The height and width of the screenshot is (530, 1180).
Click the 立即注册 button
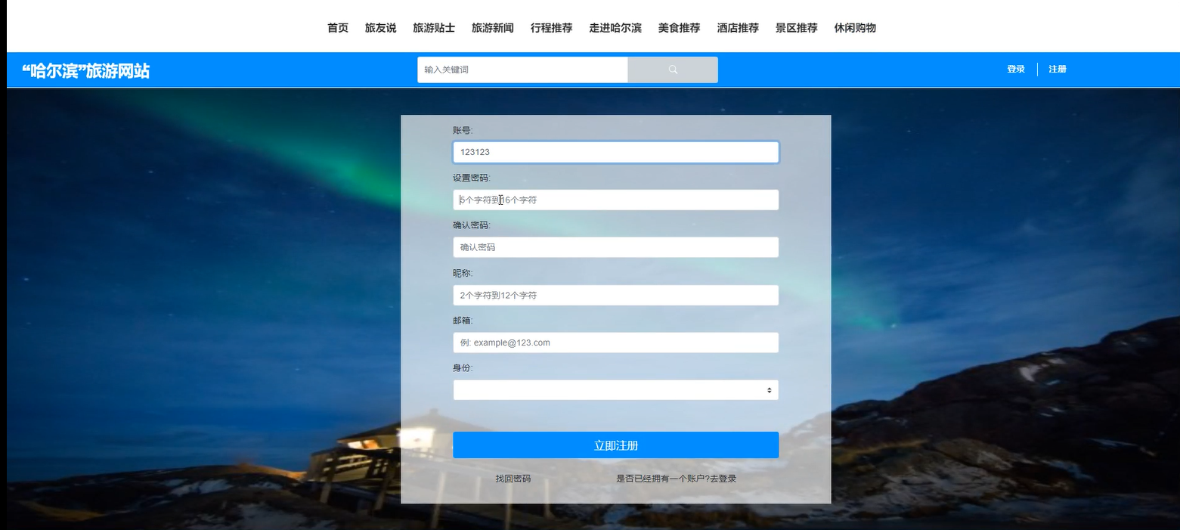[615, 445]
